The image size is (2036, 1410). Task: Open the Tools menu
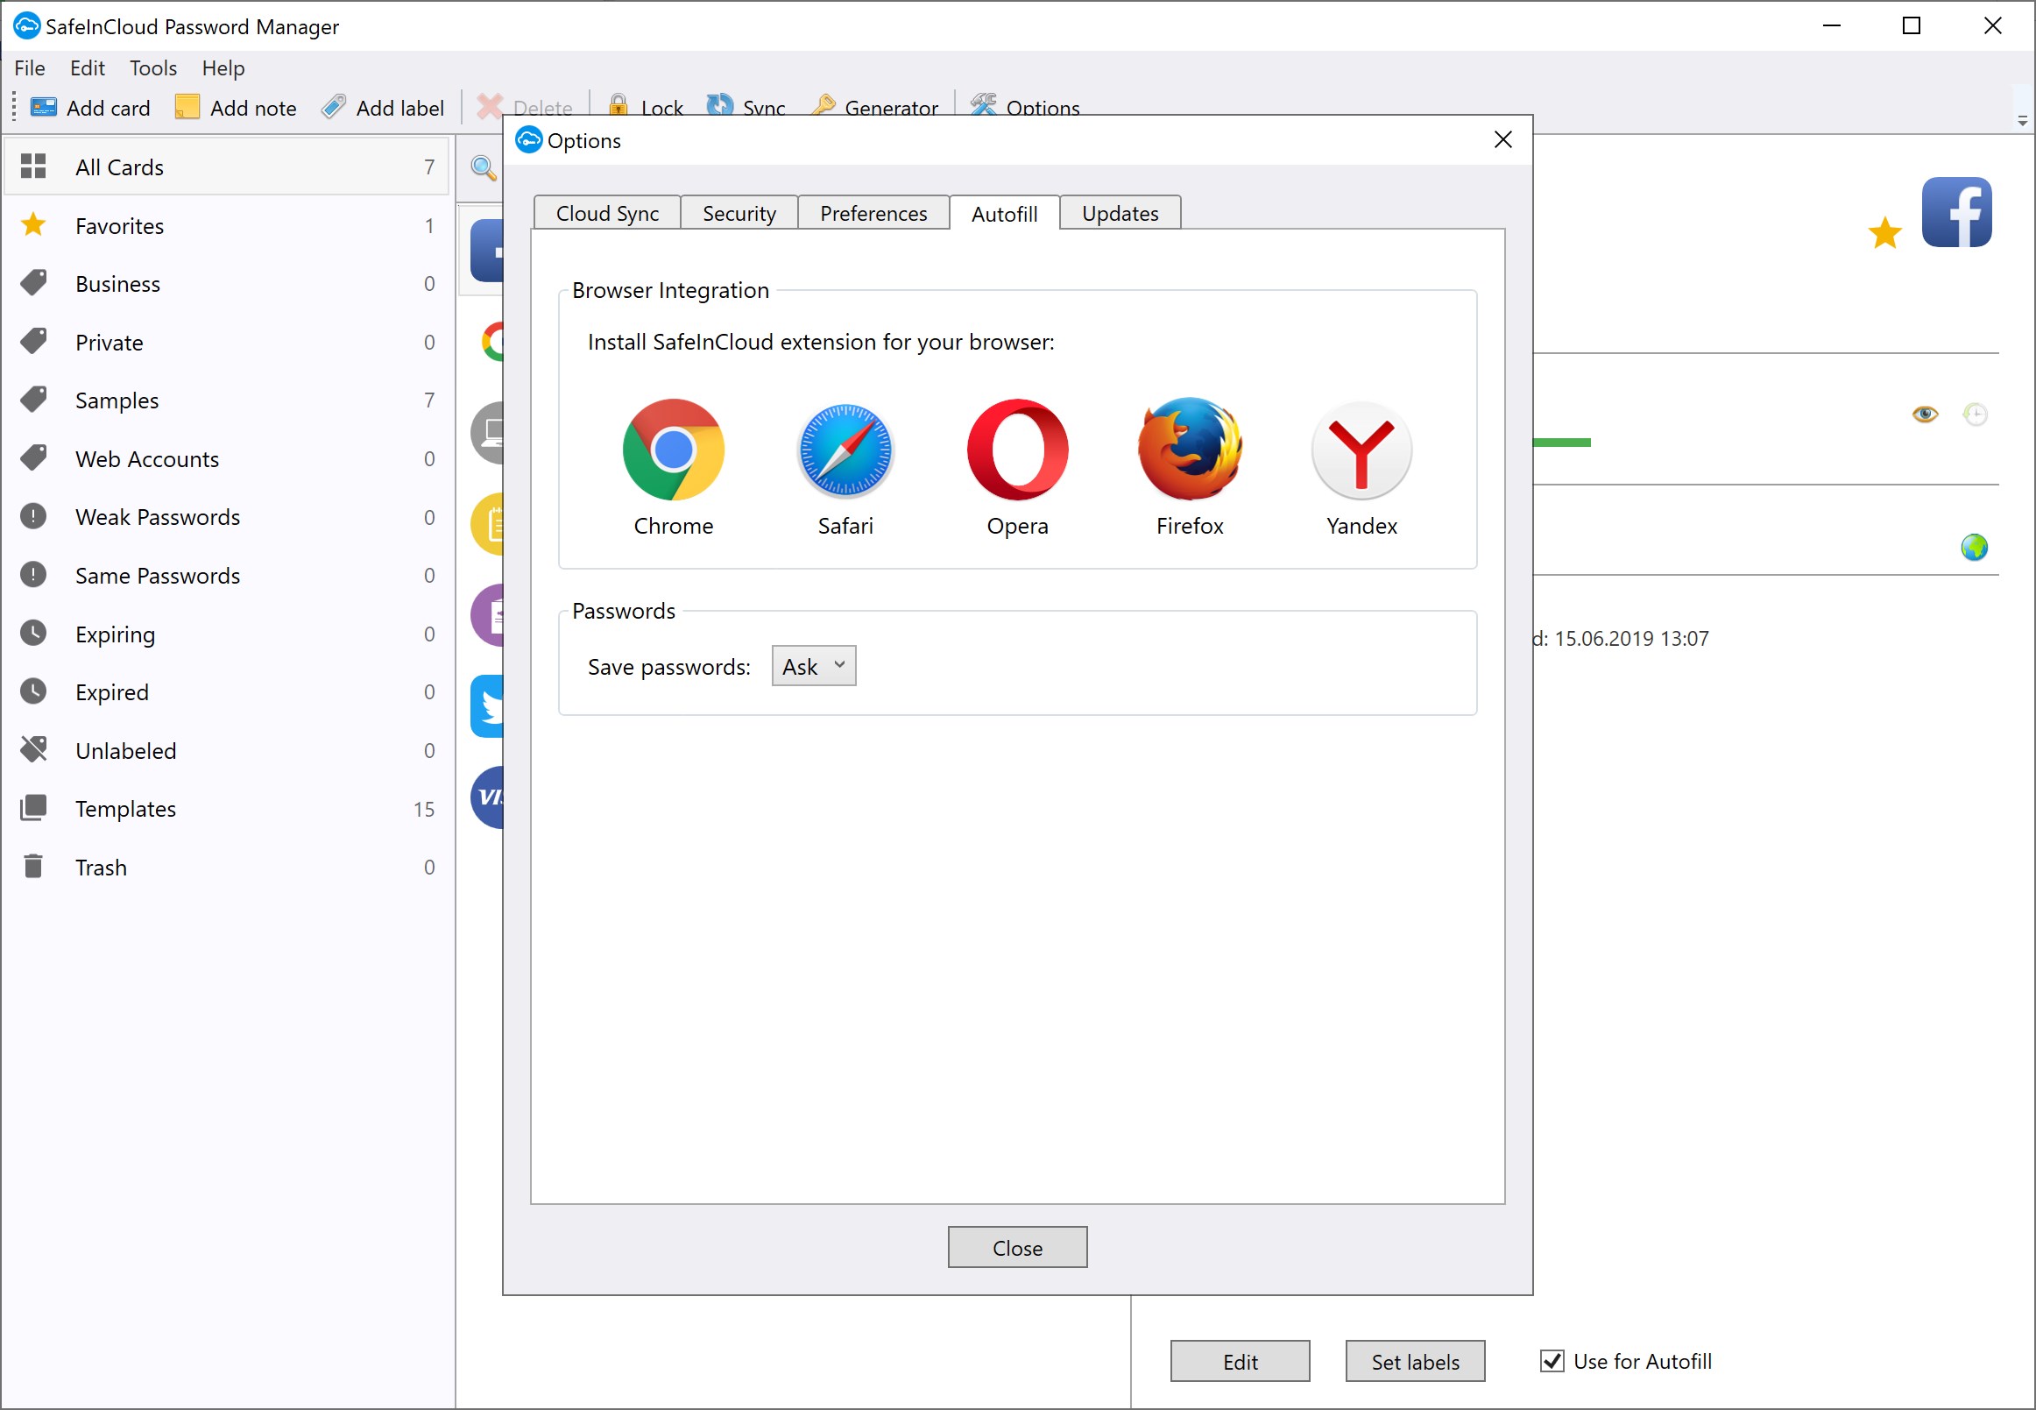click(x=152, y=68)
